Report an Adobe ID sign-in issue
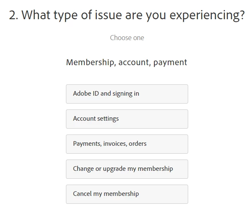 127,94
